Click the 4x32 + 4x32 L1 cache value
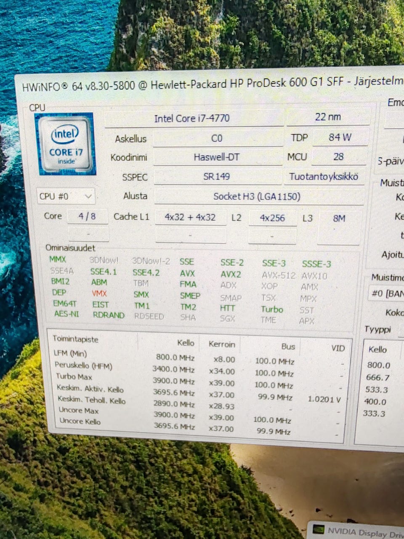 coord(190,217)
